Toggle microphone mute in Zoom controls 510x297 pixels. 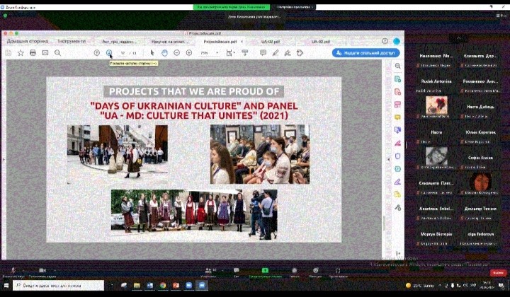point(11,271)
